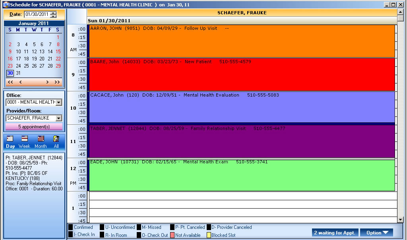The width and height of the screenshot is (407, 240).
Task: Select January 31 in the calendar
Action: 18,73
